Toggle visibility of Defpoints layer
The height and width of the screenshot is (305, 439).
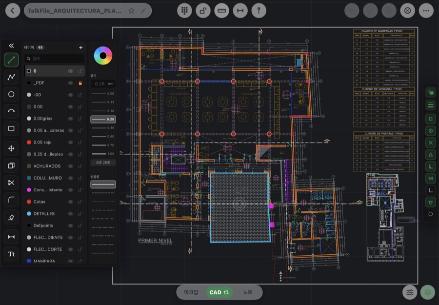tap(70, 225)
